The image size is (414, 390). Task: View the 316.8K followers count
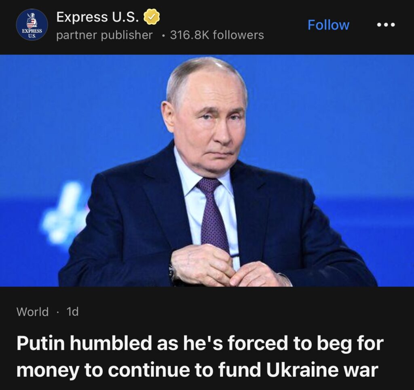coord(217,35)
